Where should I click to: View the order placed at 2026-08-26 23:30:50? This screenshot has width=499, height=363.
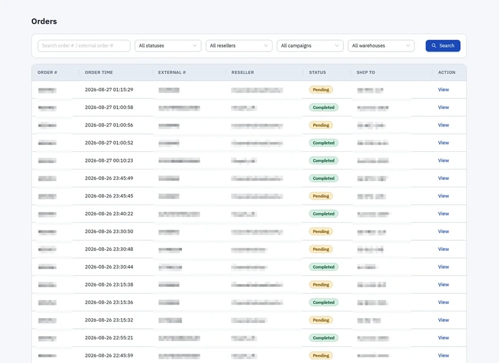[443, 232]
